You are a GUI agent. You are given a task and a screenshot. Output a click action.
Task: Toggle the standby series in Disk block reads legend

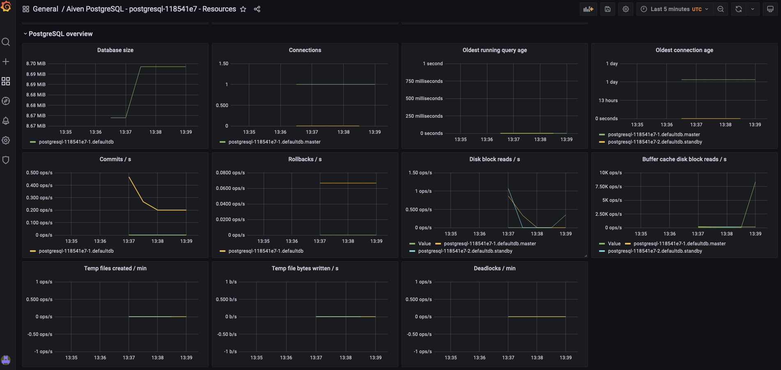pos(465,251)
